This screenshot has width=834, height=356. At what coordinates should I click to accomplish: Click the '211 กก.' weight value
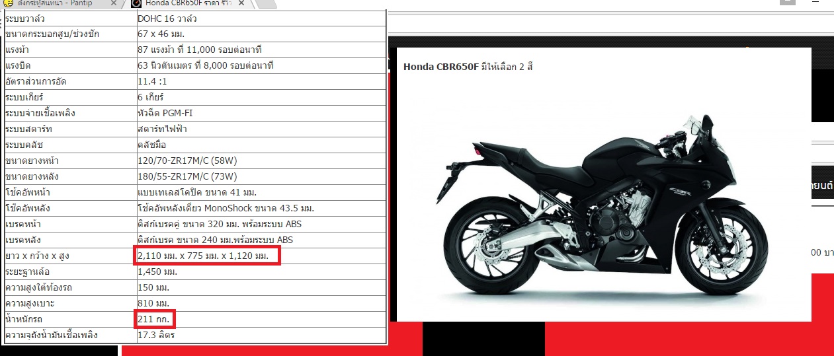[x=153, y=320]
